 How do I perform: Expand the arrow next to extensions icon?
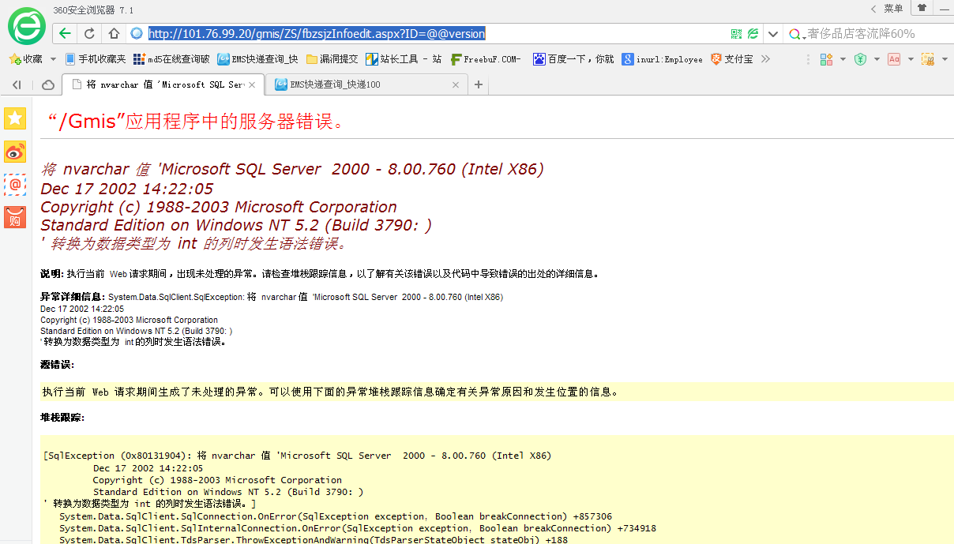click(x=843, y=59)
